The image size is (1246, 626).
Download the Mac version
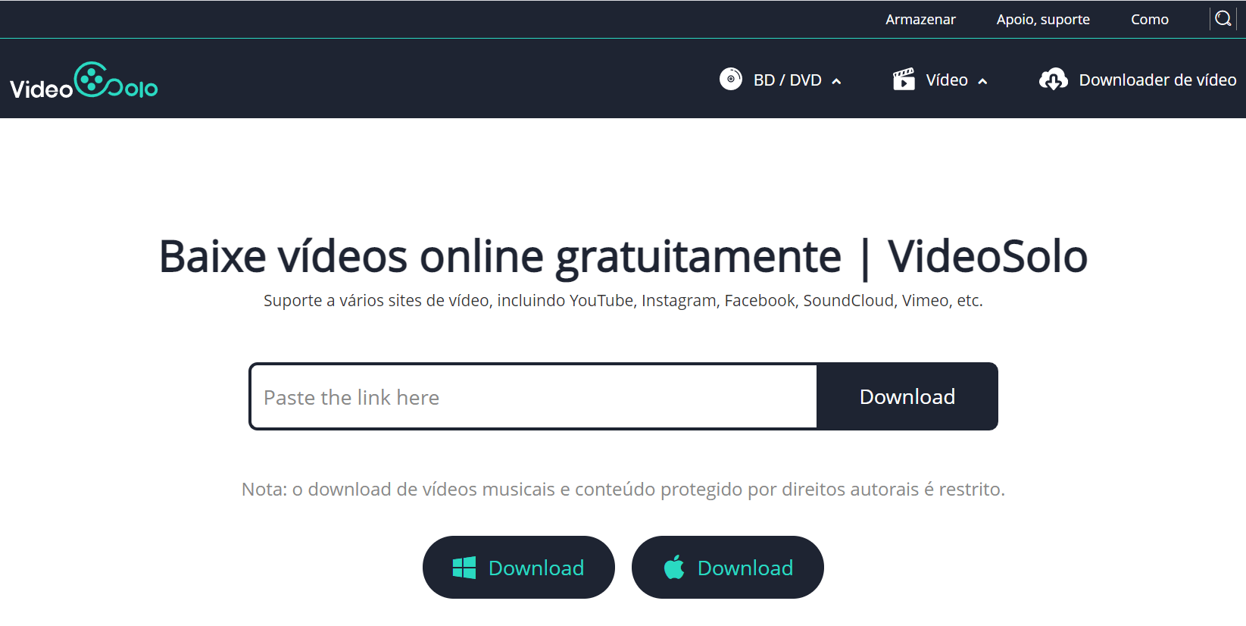(728, 568)
